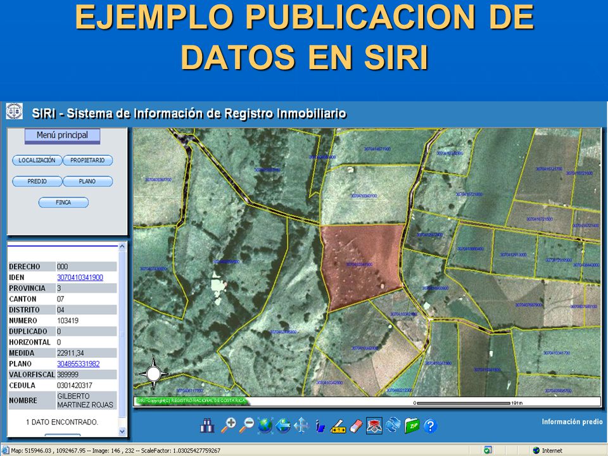This screenshot has width=608, height=456.
Task: Click the VALORFISCAL value 389999
Action: tap(68, 374)
